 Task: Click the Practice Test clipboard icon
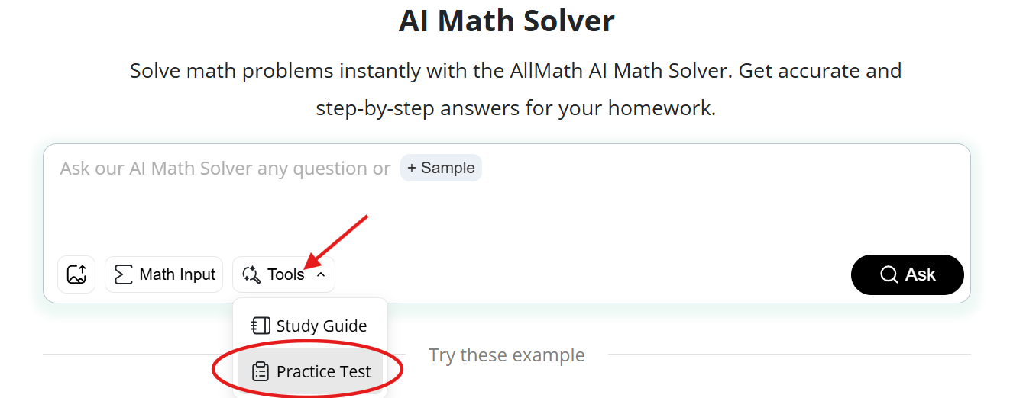point(261,371)
